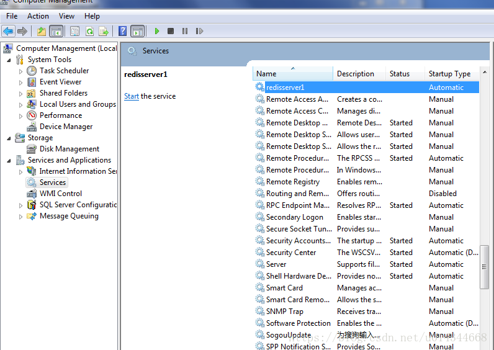
Task: Select SQL Server Configuration icon
Action: tap(32, 205)
